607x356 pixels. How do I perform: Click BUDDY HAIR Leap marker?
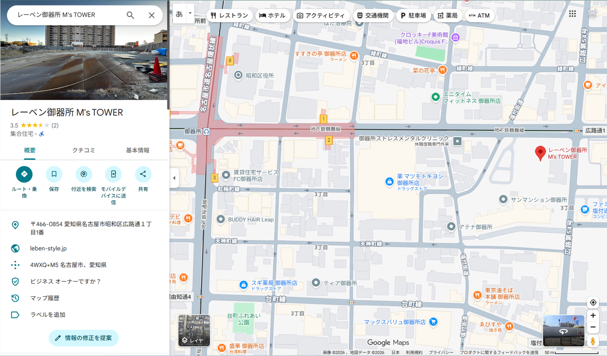point(220,219)
